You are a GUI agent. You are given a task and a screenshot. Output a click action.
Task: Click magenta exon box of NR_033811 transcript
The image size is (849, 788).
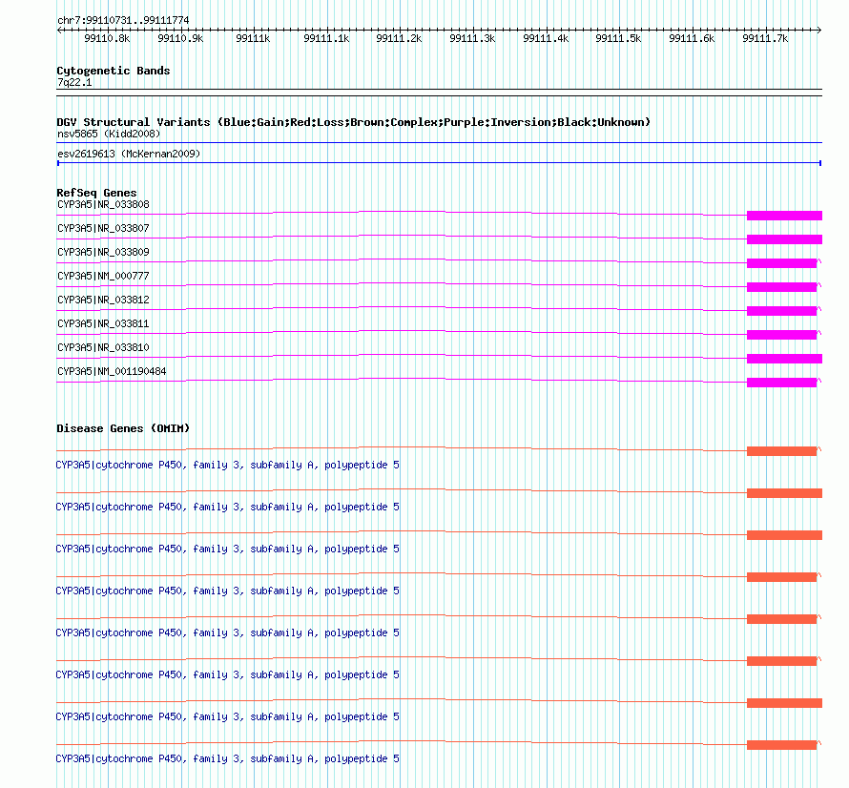coord(782,335)
